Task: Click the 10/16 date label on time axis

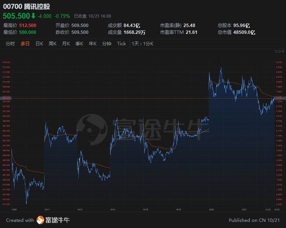Action: coord(145,210)
